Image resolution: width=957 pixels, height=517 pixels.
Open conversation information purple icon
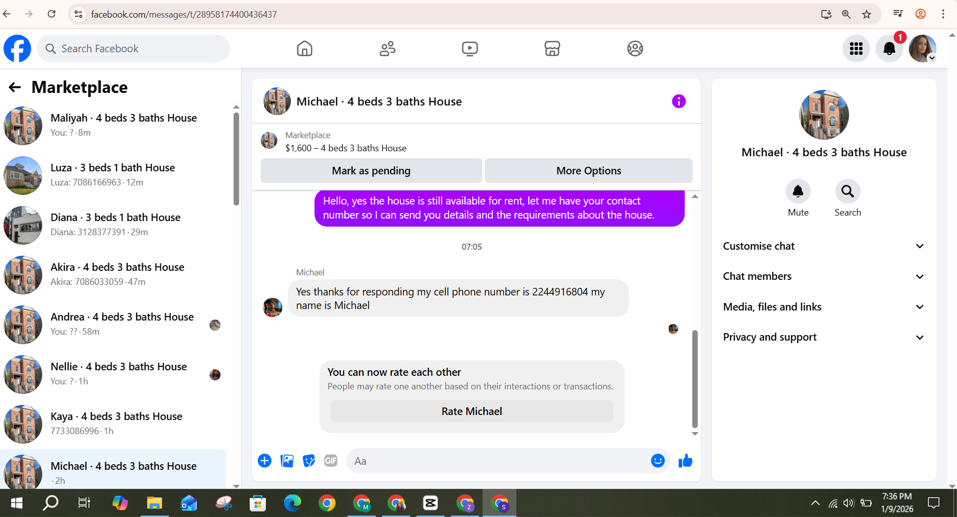click(x=679, y=101)
